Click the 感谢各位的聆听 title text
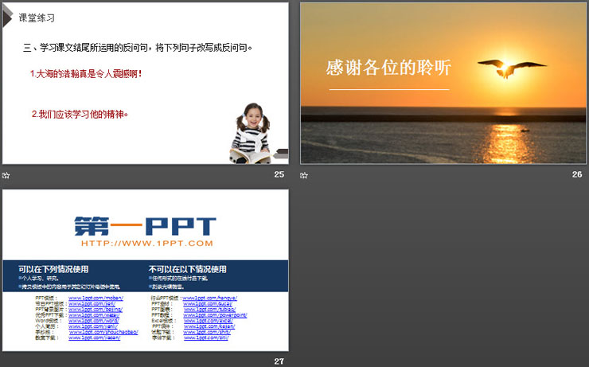589x367 pixels. [x=388, y=68]
